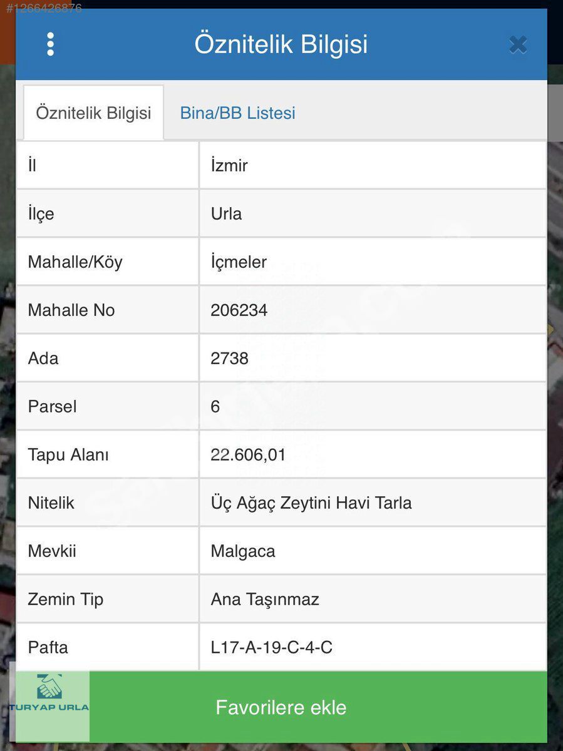Click the İzmir province value
The height and width of the screenshot is (751, 563).
229,166
